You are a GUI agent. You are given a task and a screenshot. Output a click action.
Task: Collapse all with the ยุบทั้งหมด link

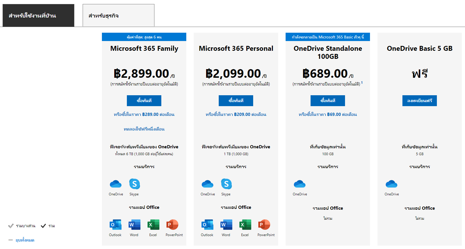point(25,240)
